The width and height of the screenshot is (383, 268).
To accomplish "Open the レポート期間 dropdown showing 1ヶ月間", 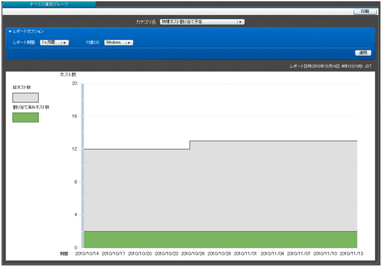I will (x=54, y=43).
